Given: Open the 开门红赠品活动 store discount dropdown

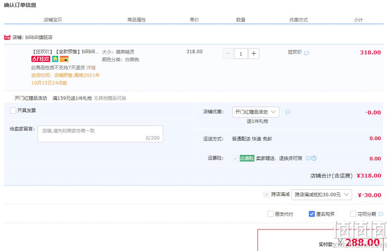Looking at the screenshot, I should (256, 112).
